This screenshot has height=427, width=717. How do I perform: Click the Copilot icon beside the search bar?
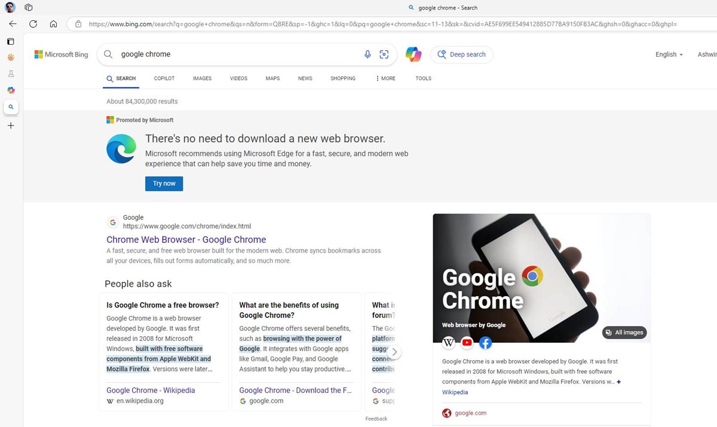(x=413, y=54)
